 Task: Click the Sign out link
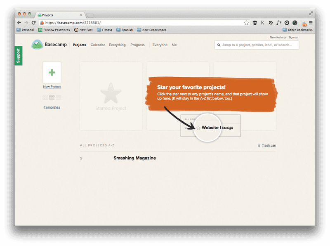click(293, 37)
